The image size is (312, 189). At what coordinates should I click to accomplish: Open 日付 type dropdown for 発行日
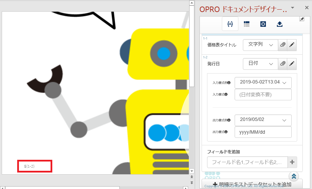pyautogui.click(x=260, y=64)
